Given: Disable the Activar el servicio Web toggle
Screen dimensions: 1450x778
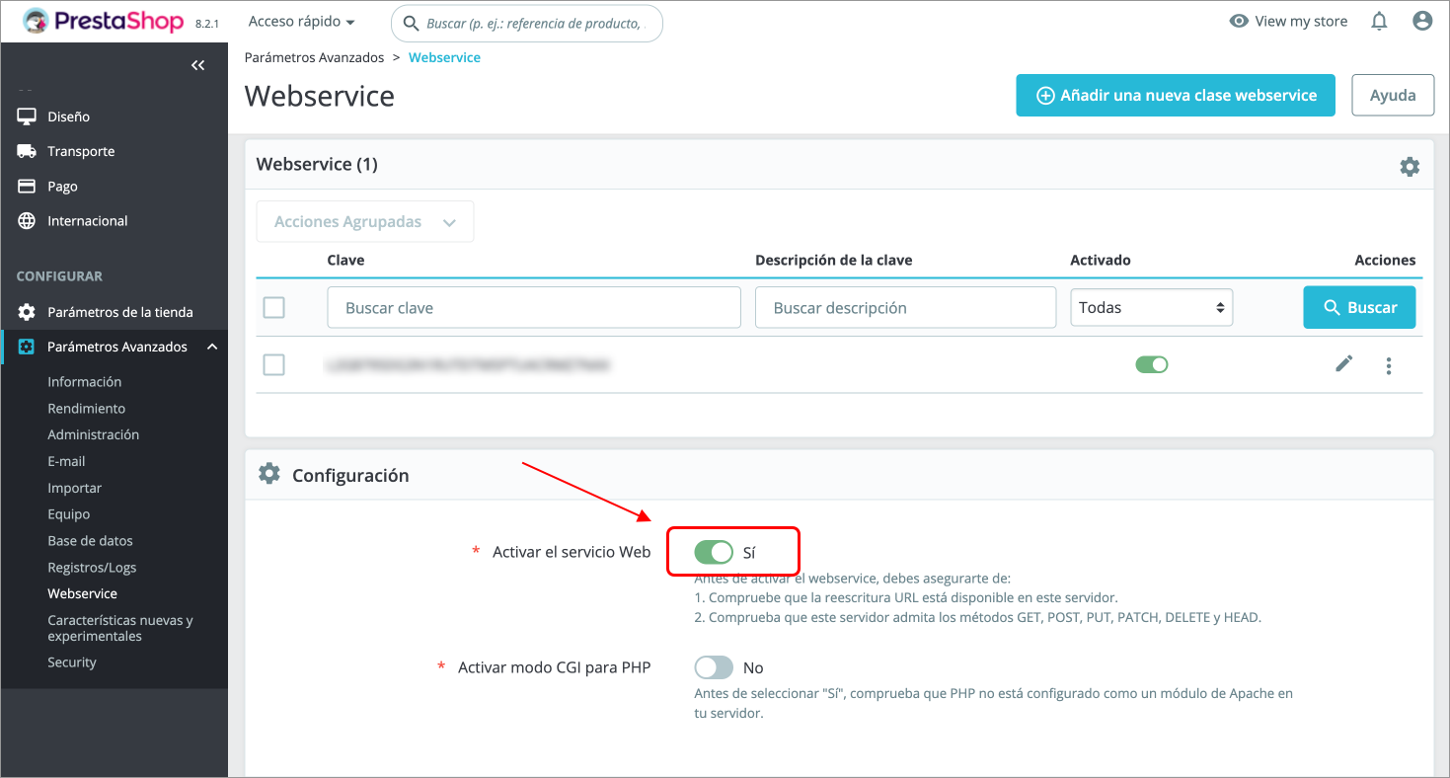Looking at the screenshot, I should point(714,551).
